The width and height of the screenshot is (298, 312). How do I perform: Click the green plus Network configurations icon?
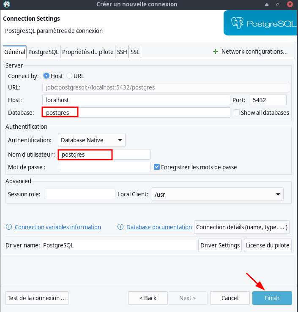(x=215, y=52)
